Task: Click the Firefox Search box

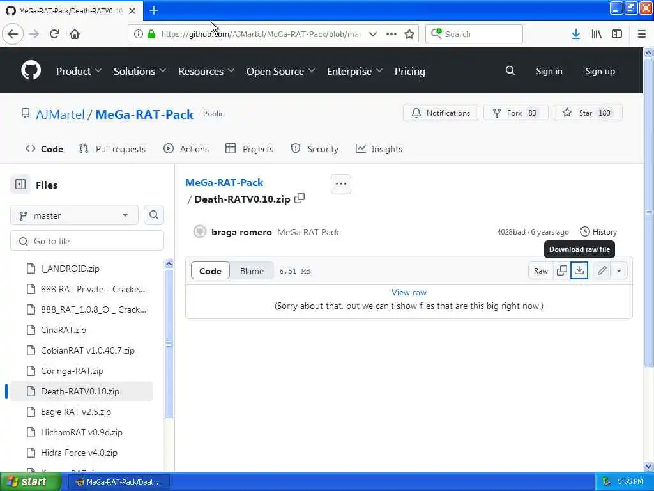Action: [474, 34]
